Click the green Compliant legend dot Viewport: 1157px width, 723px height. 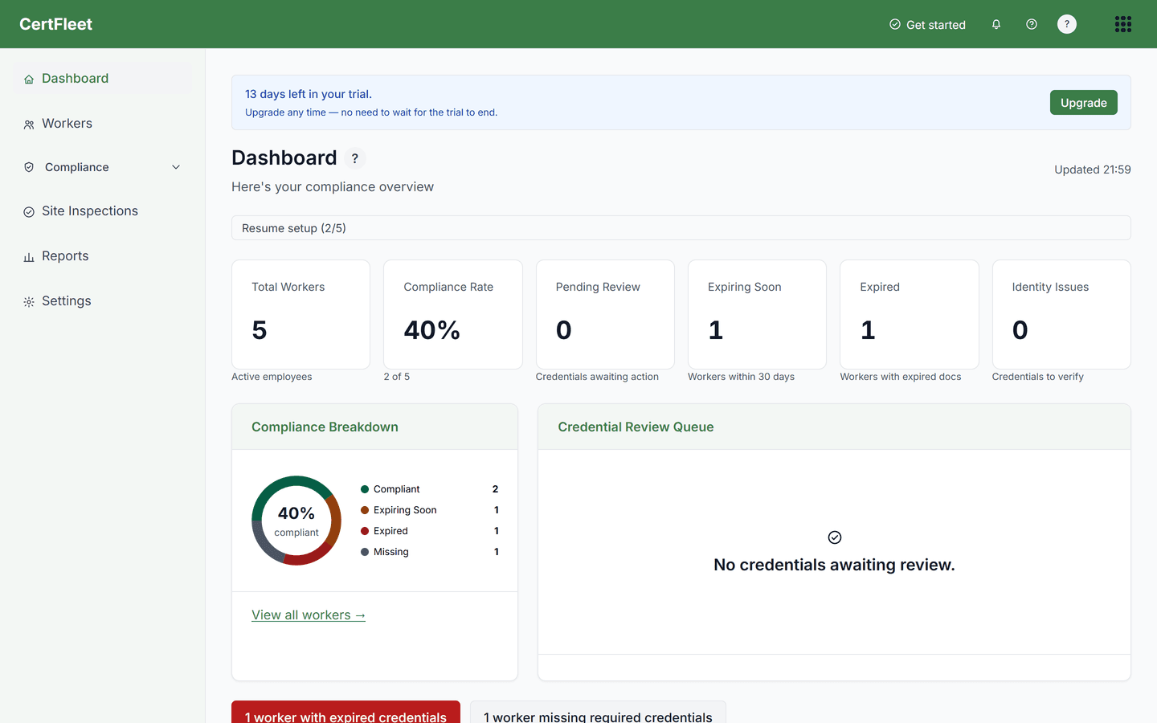point(365,489)
